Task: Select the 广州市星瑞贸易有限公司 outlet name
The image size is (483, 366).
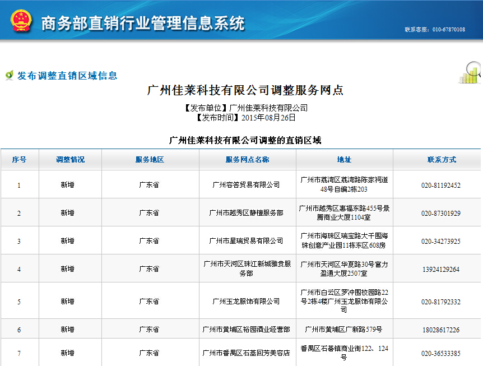Action: click(247, 241)
